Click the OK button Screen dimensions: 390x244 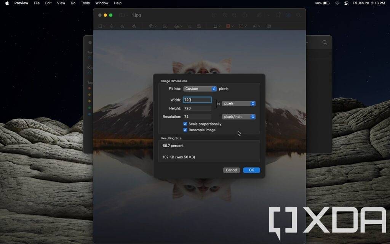[x=251, y=170]
